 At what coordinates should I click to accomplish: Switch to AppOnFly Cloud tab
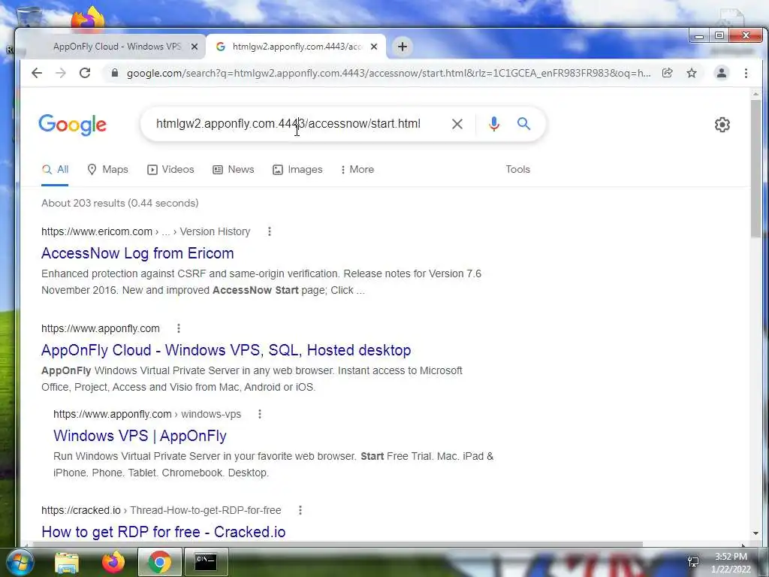click(x=116, y=47)
